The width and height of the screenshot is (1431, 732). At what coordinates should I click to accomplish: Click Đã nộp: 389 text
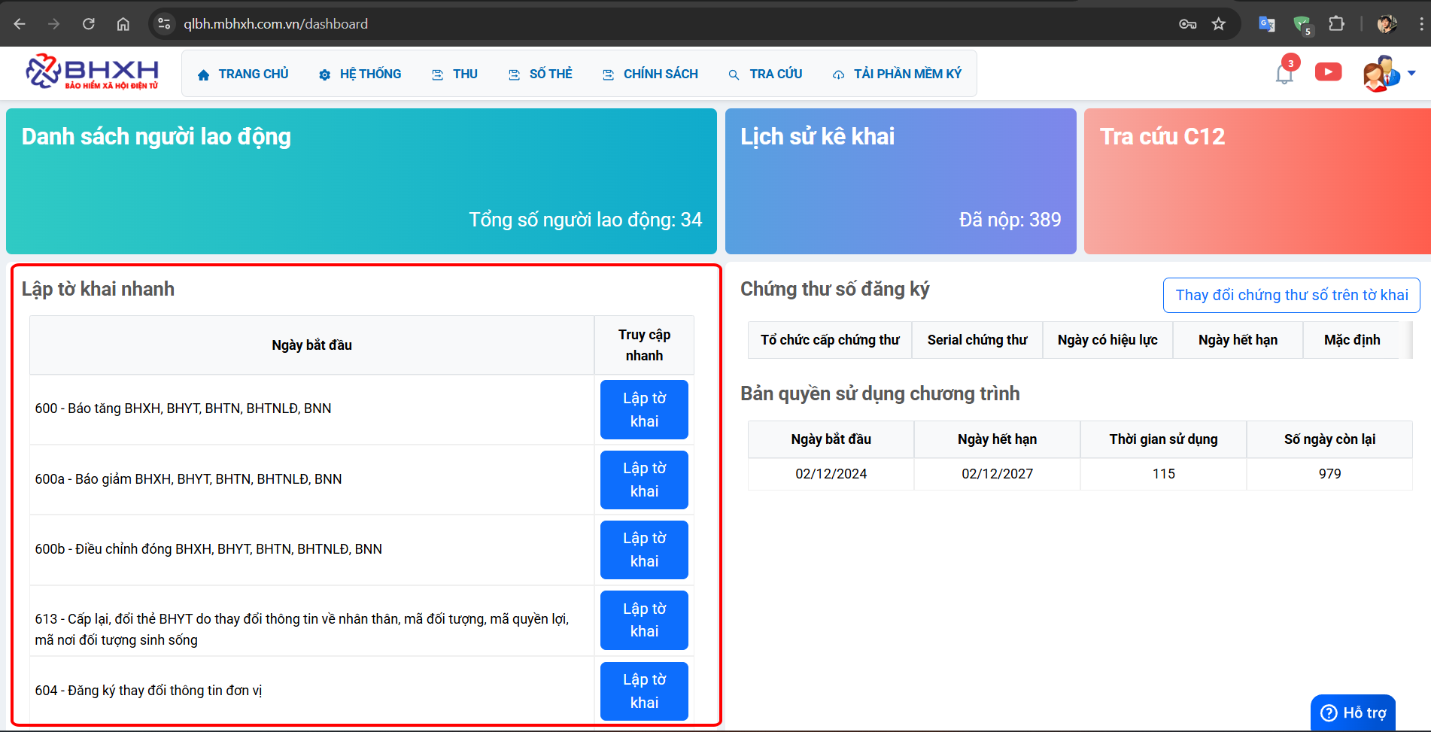(1010, 220)
